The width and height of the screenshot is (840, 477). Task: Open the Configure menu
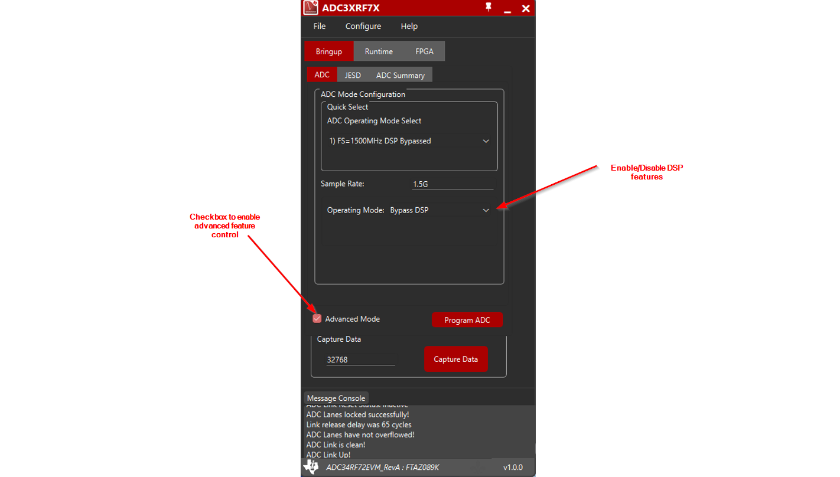363,26
